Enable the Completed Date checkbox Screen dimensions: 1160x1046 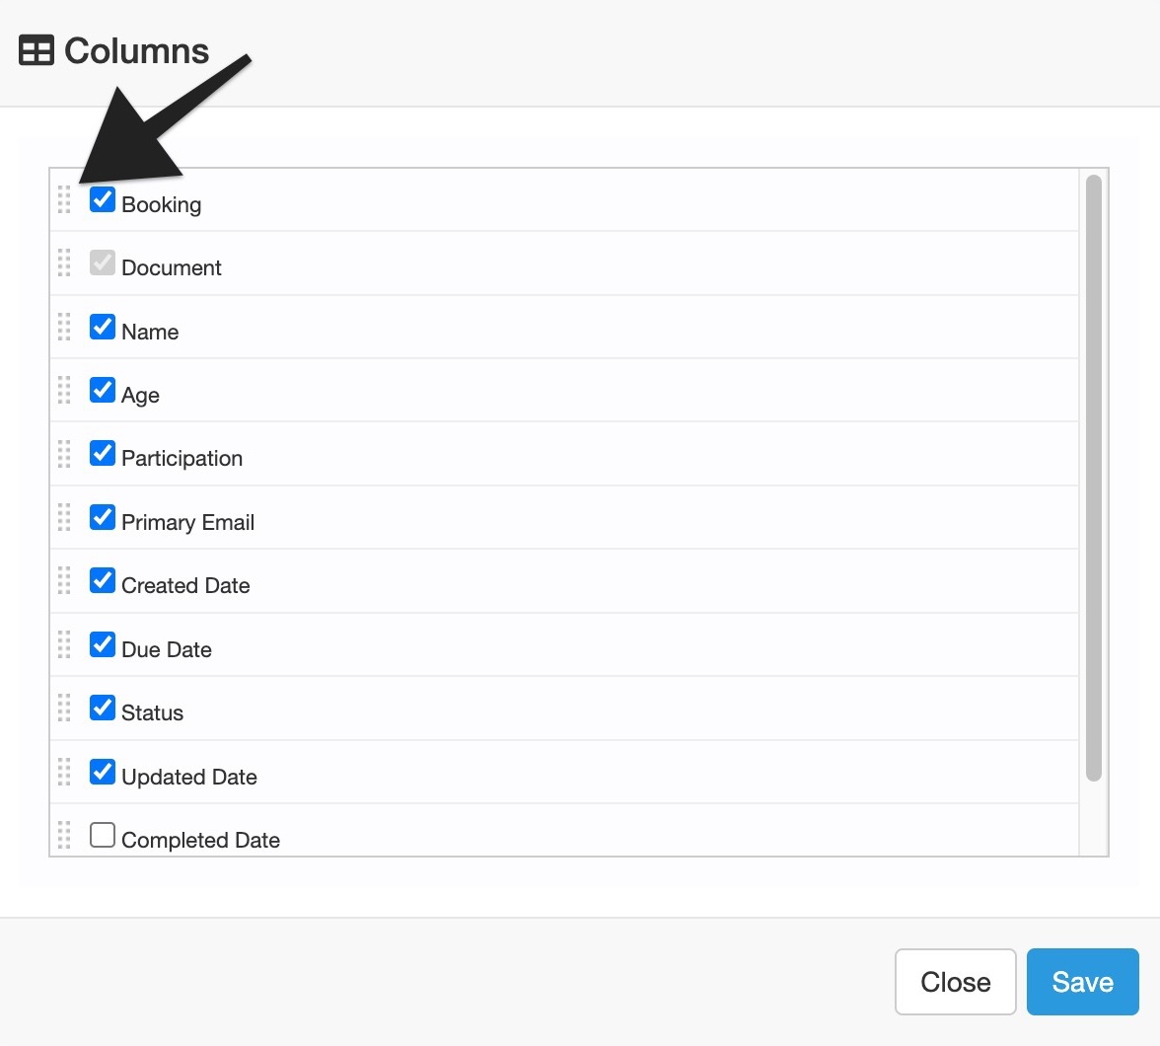(x=103, y=834)
